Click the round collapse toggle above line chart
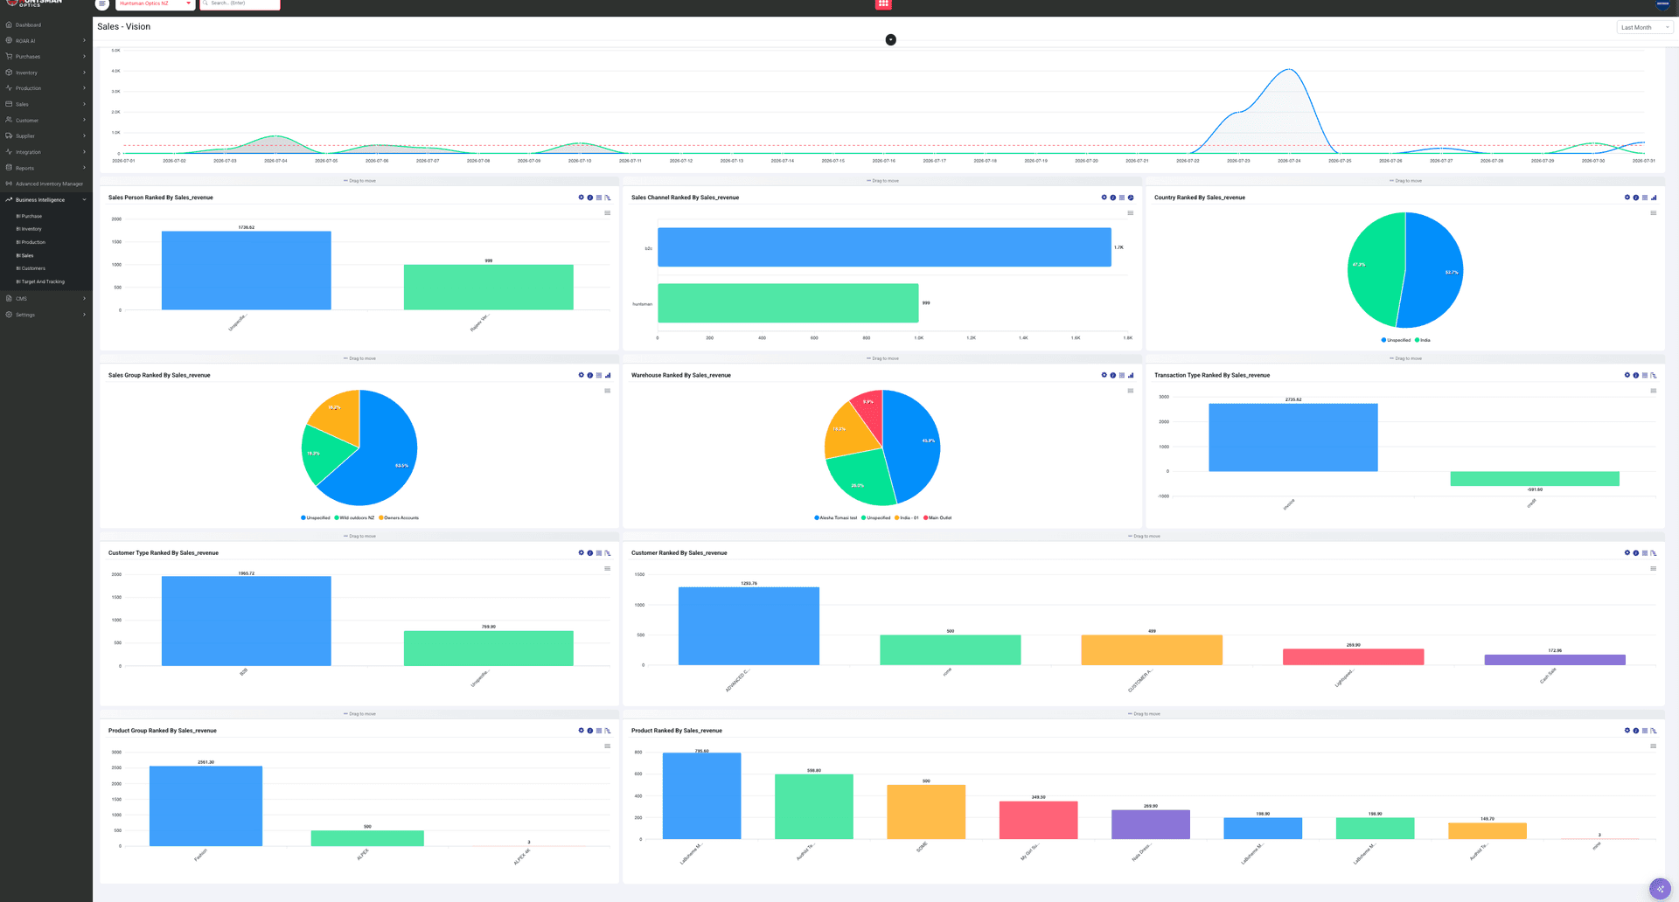Image resolution: width=1679 pixels, height=902 pixels. 890,39
